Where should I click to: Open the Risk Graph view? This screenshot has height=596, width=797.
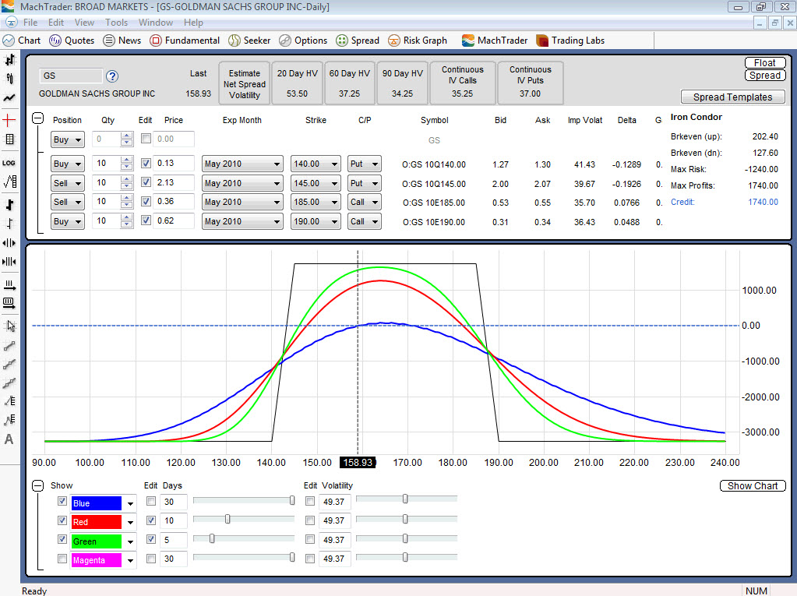click(x=418, y=41)
